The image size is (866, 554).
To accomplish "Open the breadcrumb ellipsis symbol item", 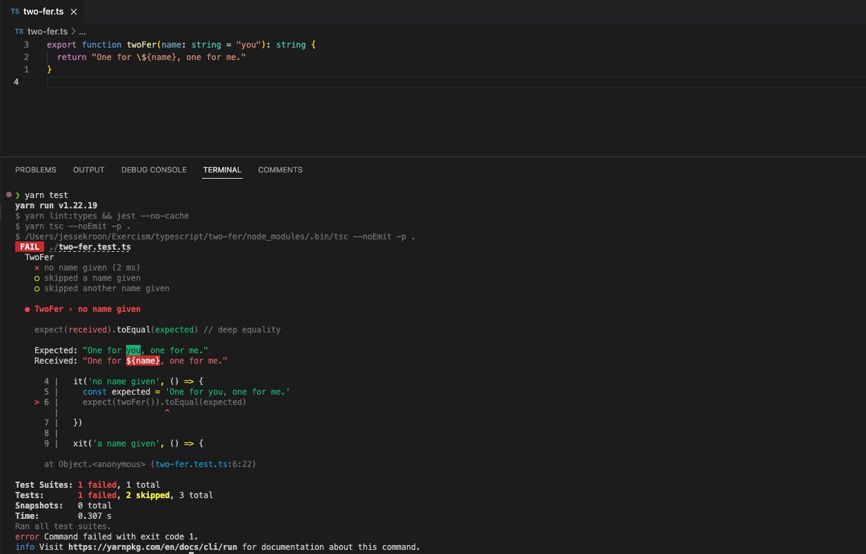I will coord(82,32).
